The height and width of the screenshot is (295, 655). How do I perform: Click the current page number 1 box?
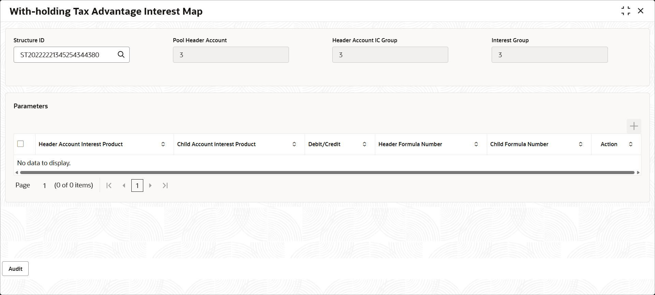coord(137,185)
